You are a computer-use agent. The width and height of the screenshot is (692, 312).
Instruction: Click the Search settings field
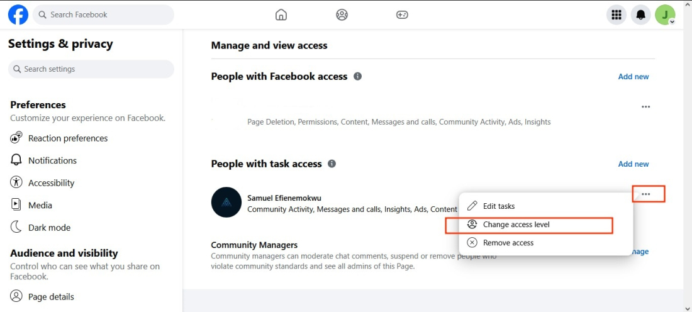91,69
